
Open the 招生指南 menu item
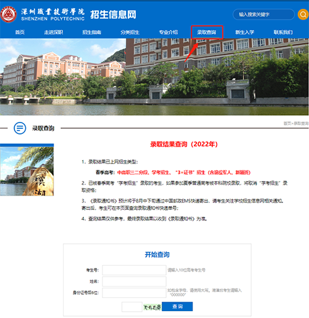(x=92, y=32)
